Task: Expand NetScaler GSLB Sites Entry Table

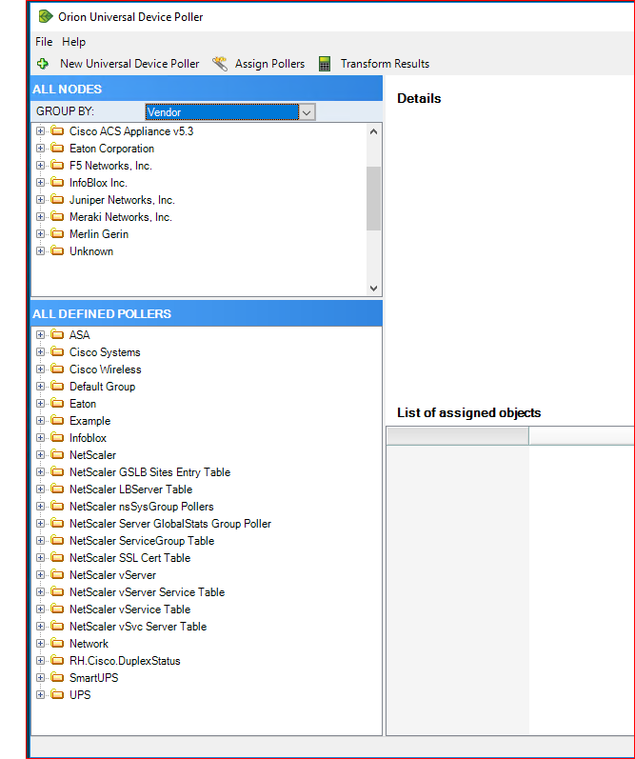Action: click(40, 471)
